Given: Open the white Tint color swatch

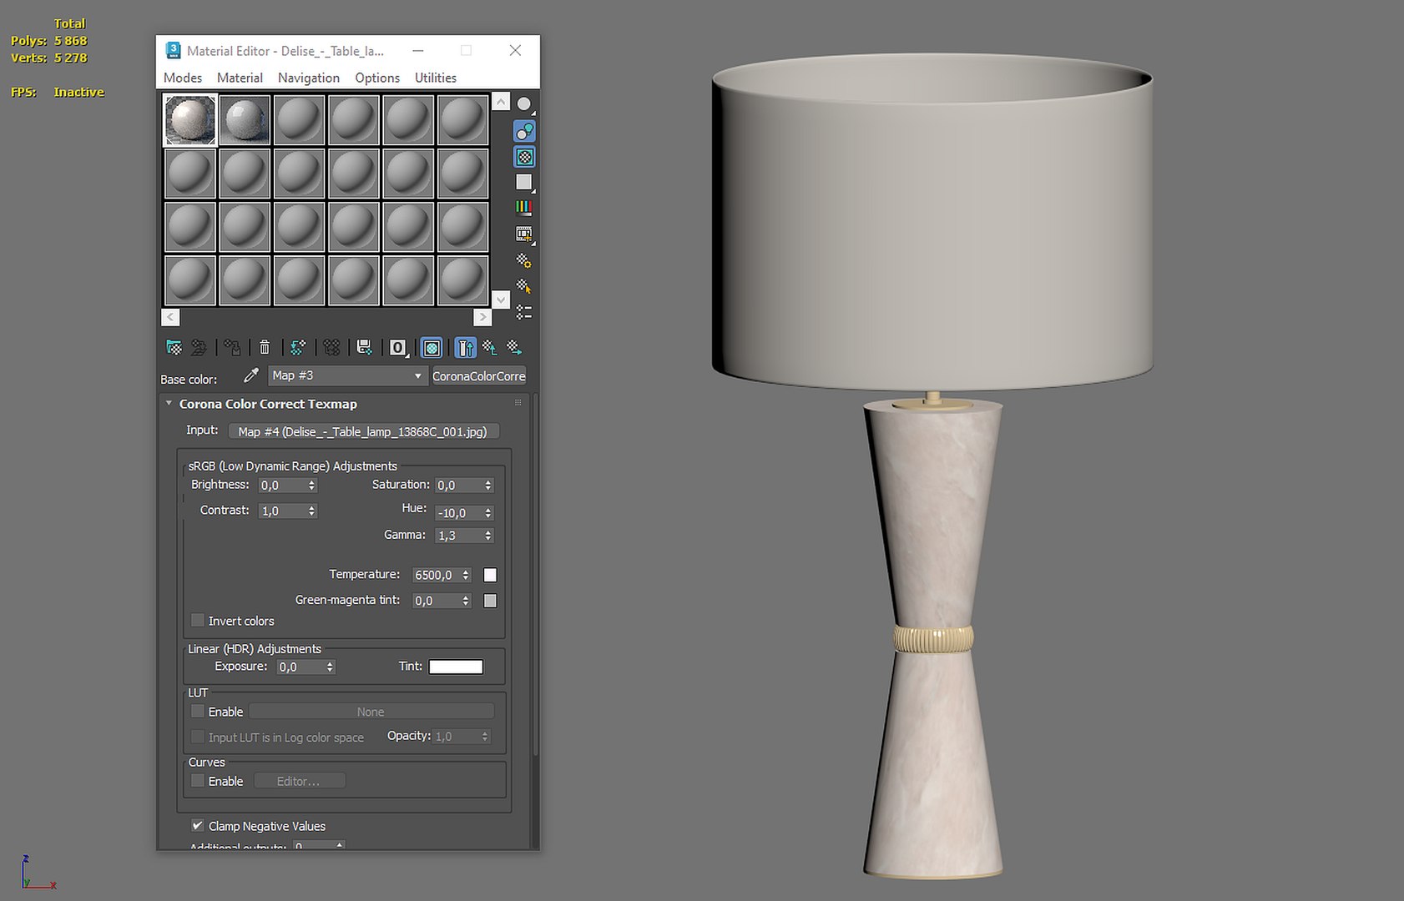Looking at the screenshot, I should [x=456, y=667].
